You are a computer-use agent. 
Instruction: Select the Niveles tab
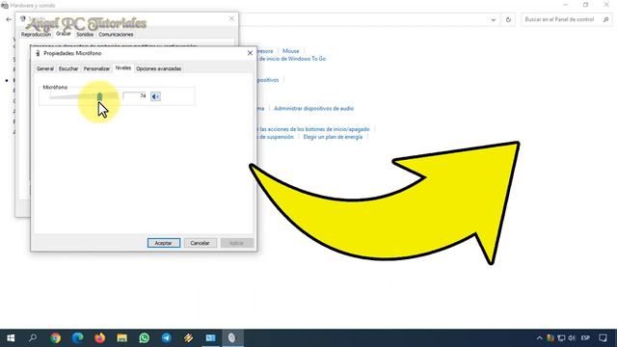[123, 68]
